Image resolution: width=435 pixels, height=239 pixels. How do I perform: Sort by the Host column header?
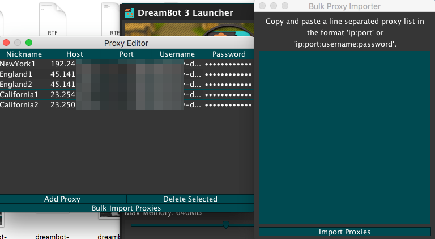click(x=75, y=54)
